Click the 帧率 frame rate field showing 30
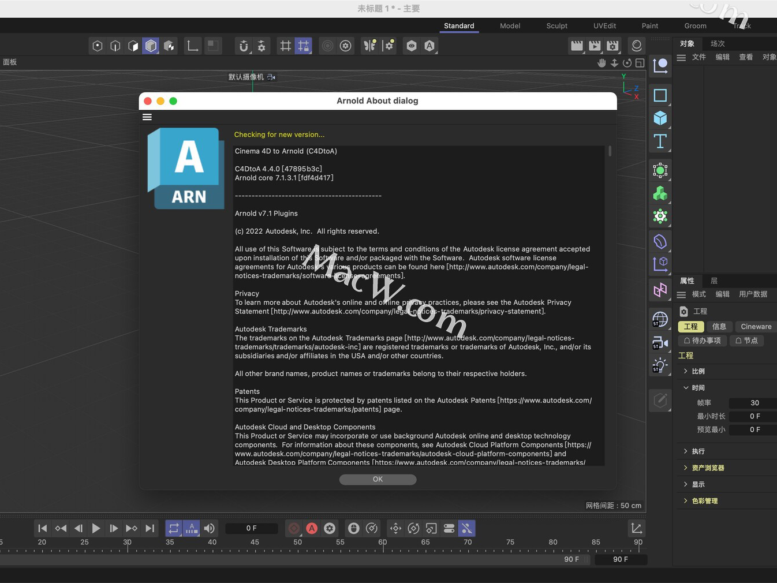Image resolution: width=777 pixels, height=583 pixels. [x=752, y=402]
